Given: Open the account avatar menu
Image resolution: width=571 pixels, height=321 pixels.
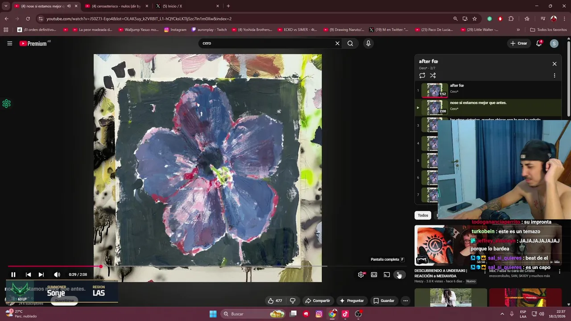Looking at the screenshot, I should click(554, 43).
